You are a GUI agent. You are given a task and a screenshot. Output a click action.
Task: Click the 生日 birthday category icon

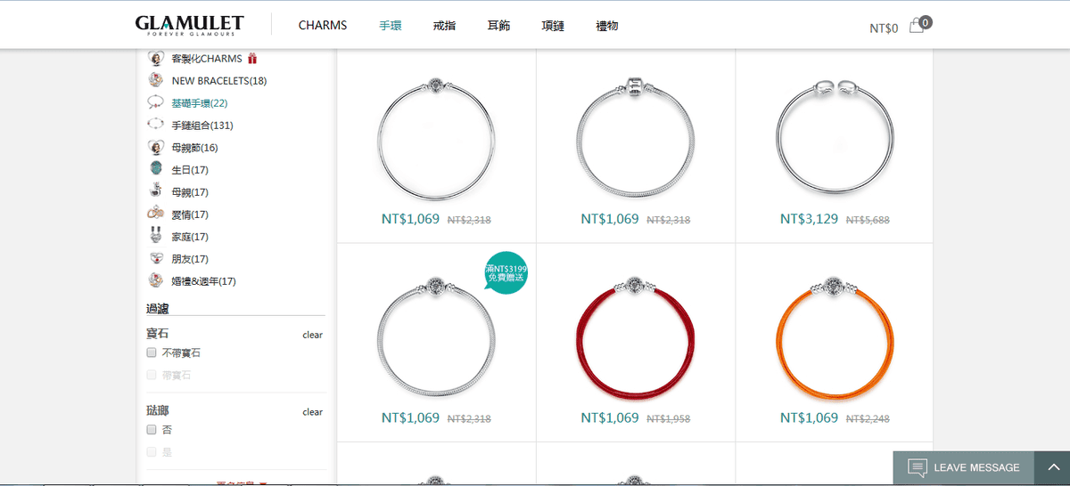[x=155, y=169]
